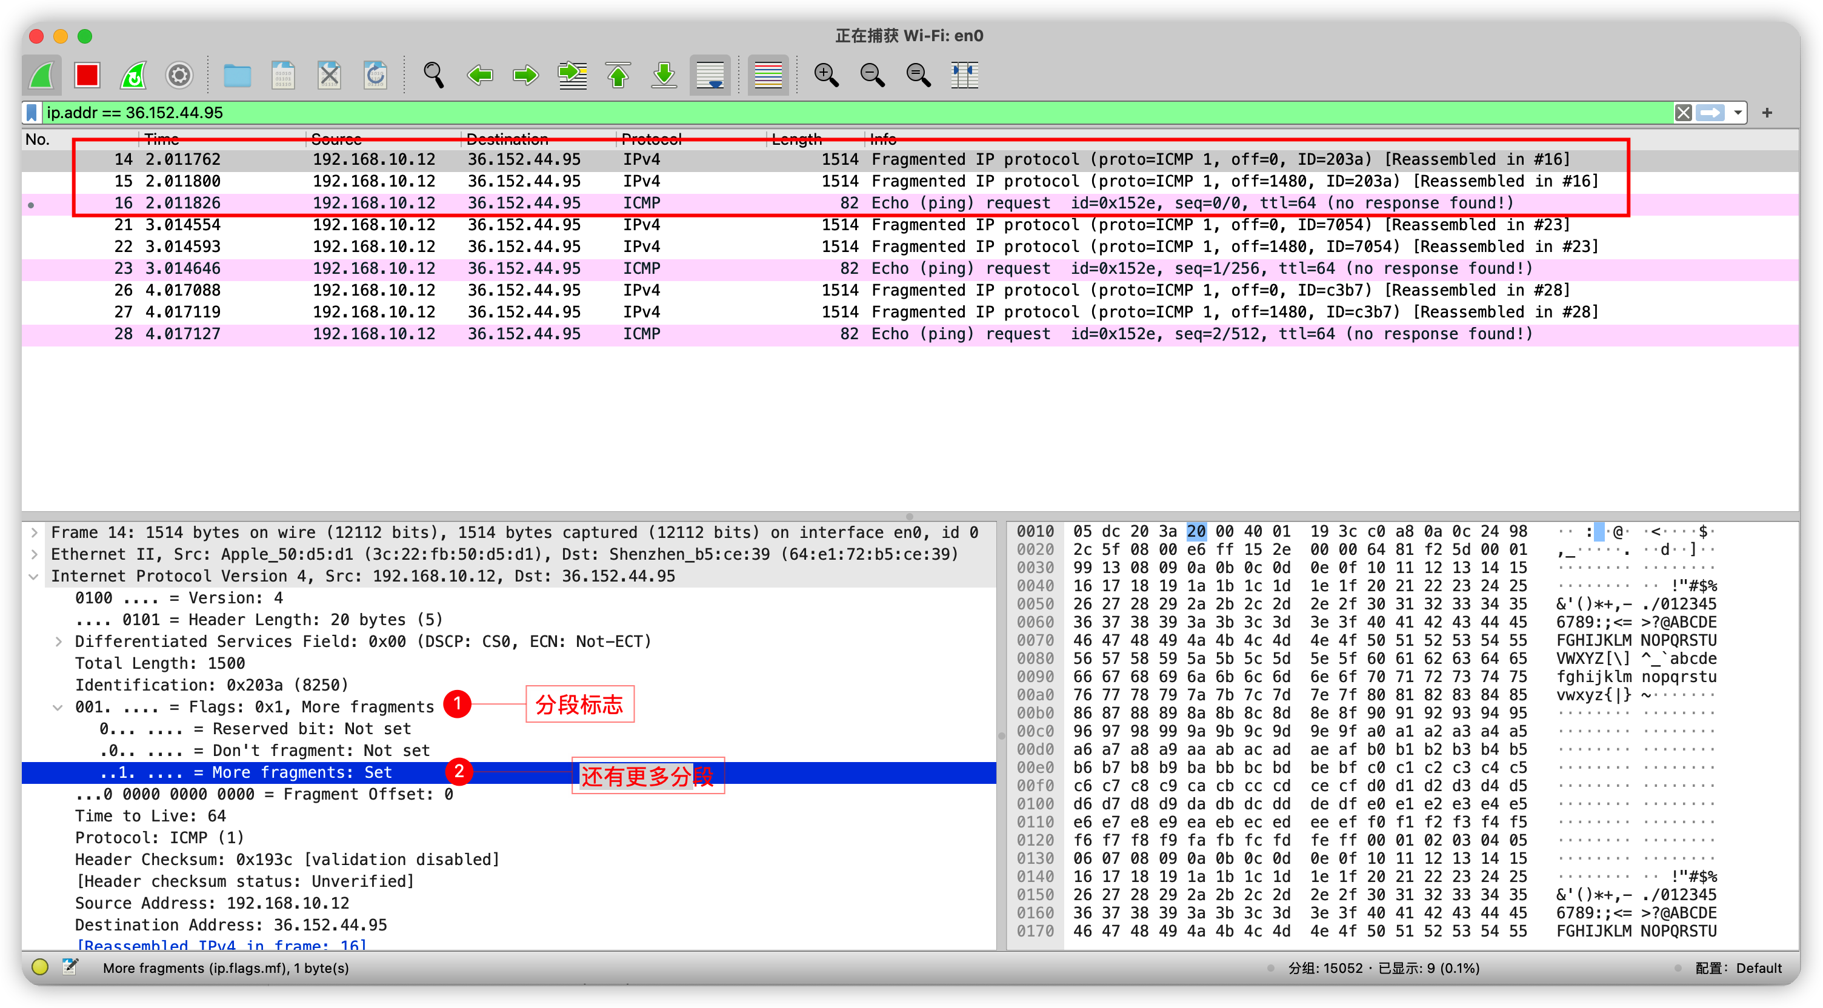Jump to the last packet

(x=664, y=75)
